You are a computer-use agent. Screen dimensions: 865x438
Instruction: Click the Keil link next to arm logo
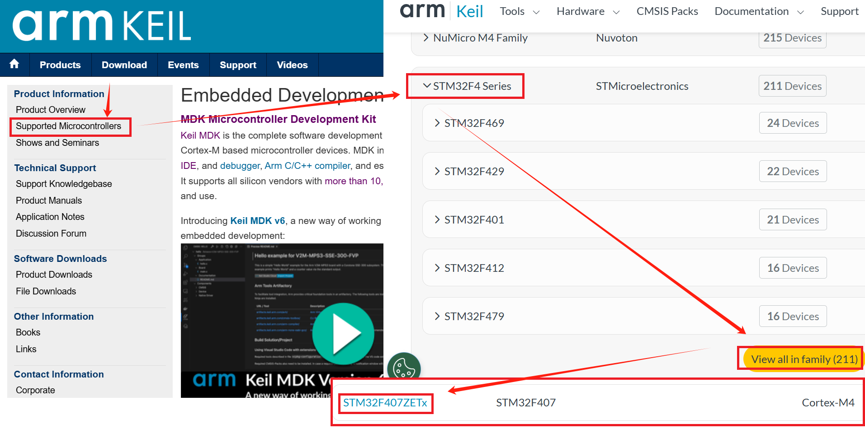coord(469,11)
